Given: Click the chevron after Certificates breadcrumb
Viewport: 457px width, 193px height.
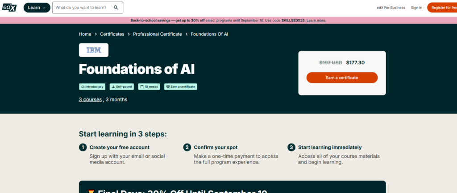Looking at the screenshot, I should tap(129, 34).
